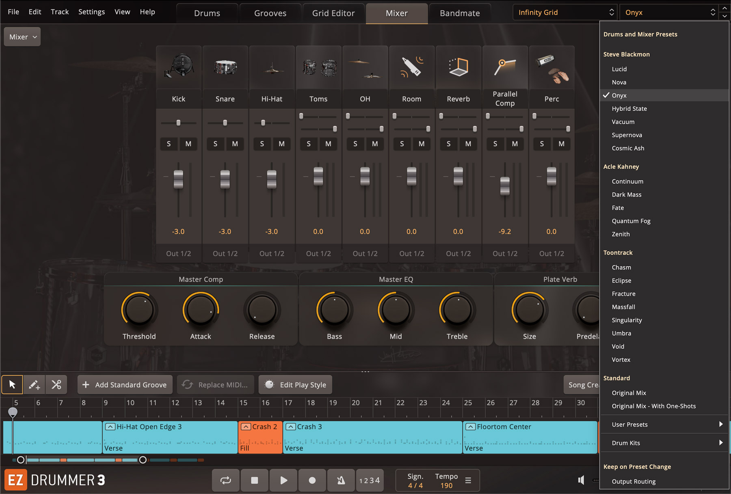Mute the Hi-Hat channel
Image resolution: width=731 pixels, height=494 pixels.
pos(281,144)
